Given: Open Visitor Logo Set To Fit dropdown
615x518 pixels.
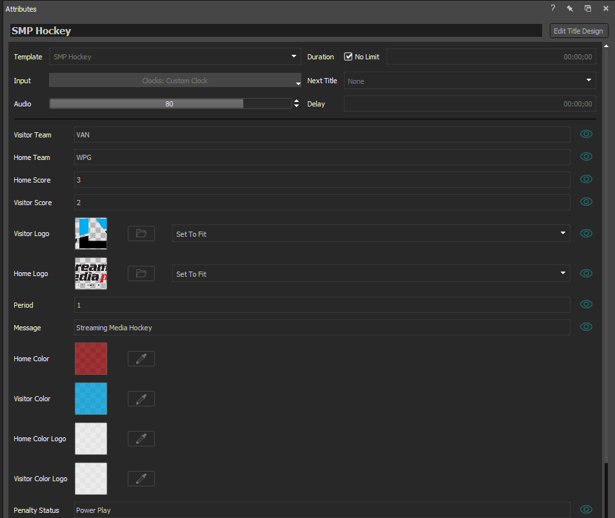Looking at the screenshot, I should click(371, 234).
